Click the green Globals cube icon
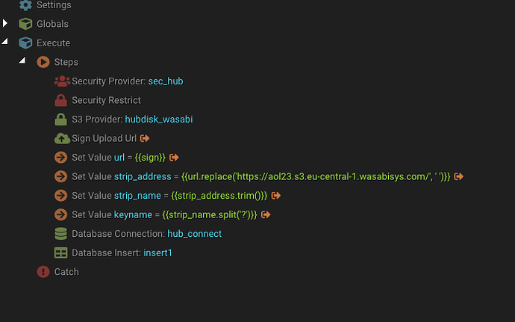This screenshot has width=515, height=322. pyautogui.click(x=25, y=24)
